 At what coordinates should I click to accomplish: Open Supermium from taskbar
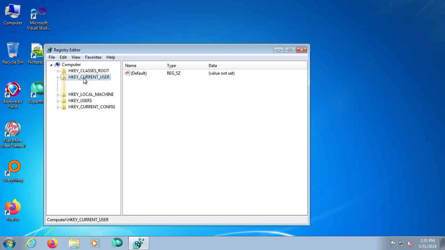point(117,243)
